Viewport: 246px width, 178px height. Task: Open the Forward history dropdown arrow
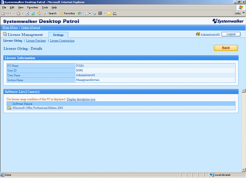[23, 13]
